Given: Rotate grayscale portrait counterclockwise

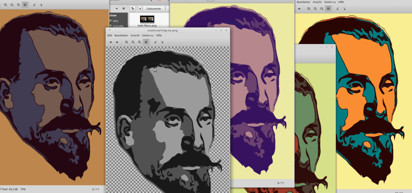Looking at the screenshot, I should [155, 42].
